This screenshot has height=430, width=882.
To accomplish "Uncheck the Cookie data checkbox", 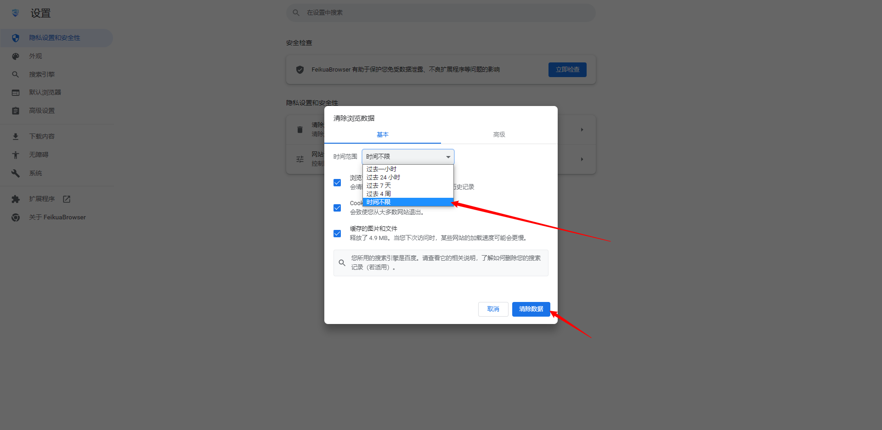I will tap(337, 208).
